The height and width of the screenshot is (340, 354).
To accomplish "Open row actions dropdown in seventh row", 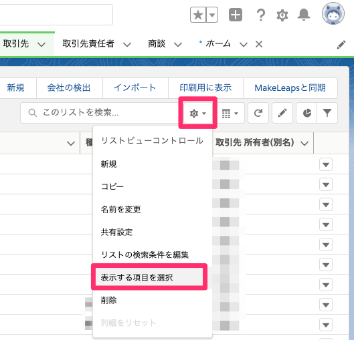I will click(x=325, y=285).
